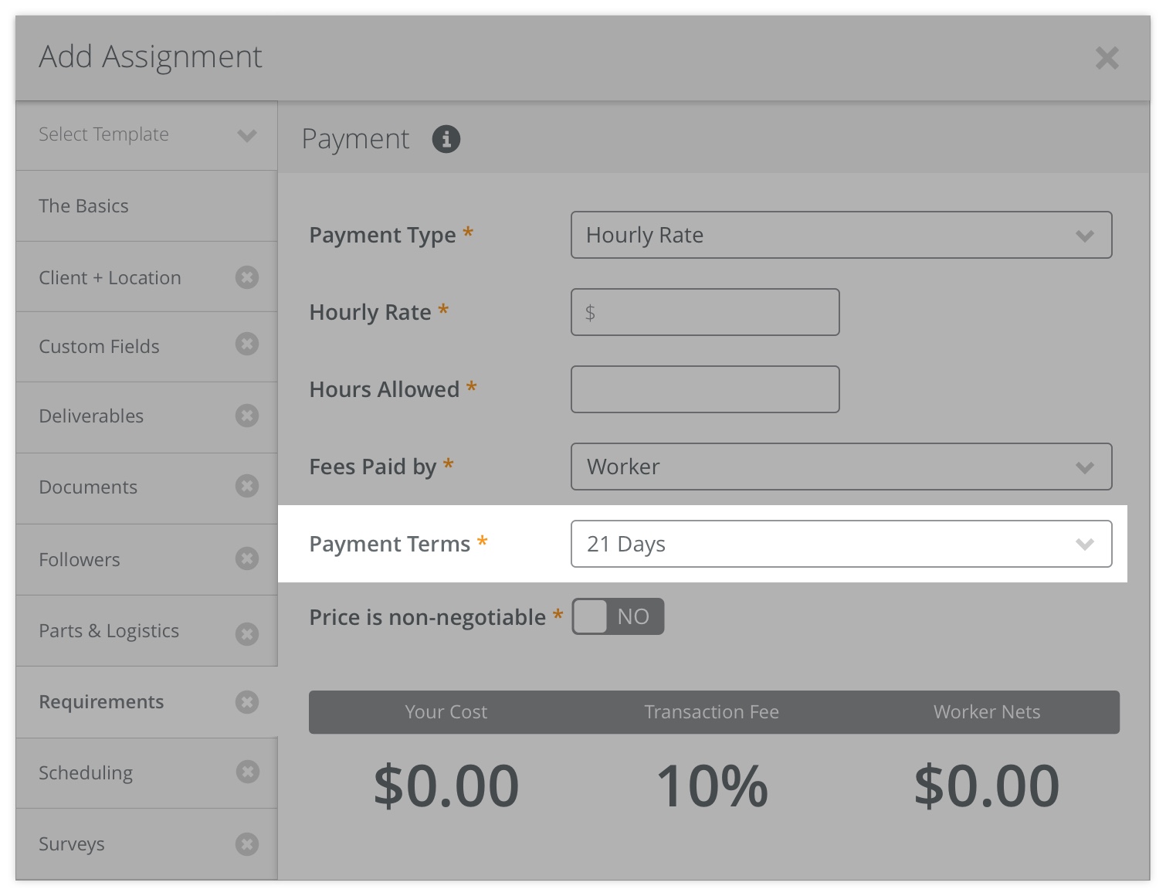Go to The Basics section

click(84, 206)
